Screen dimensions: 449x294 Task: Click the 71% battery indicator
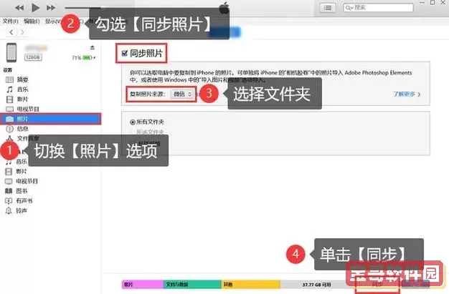tap(84, 58)
